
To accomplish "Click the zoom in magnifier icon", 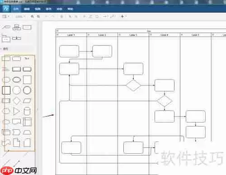I will pos(33,16).
